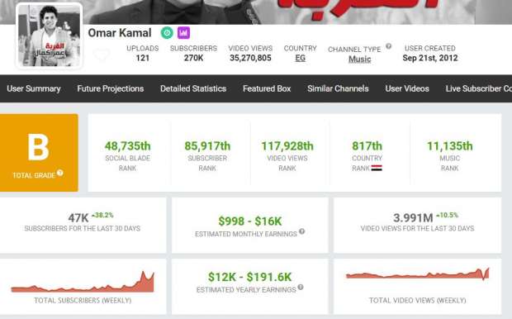This screenshot has width=512, height=319.
Task: Click the 11,135th music rank
Action: pyautogui.click(x=449, y=145)
